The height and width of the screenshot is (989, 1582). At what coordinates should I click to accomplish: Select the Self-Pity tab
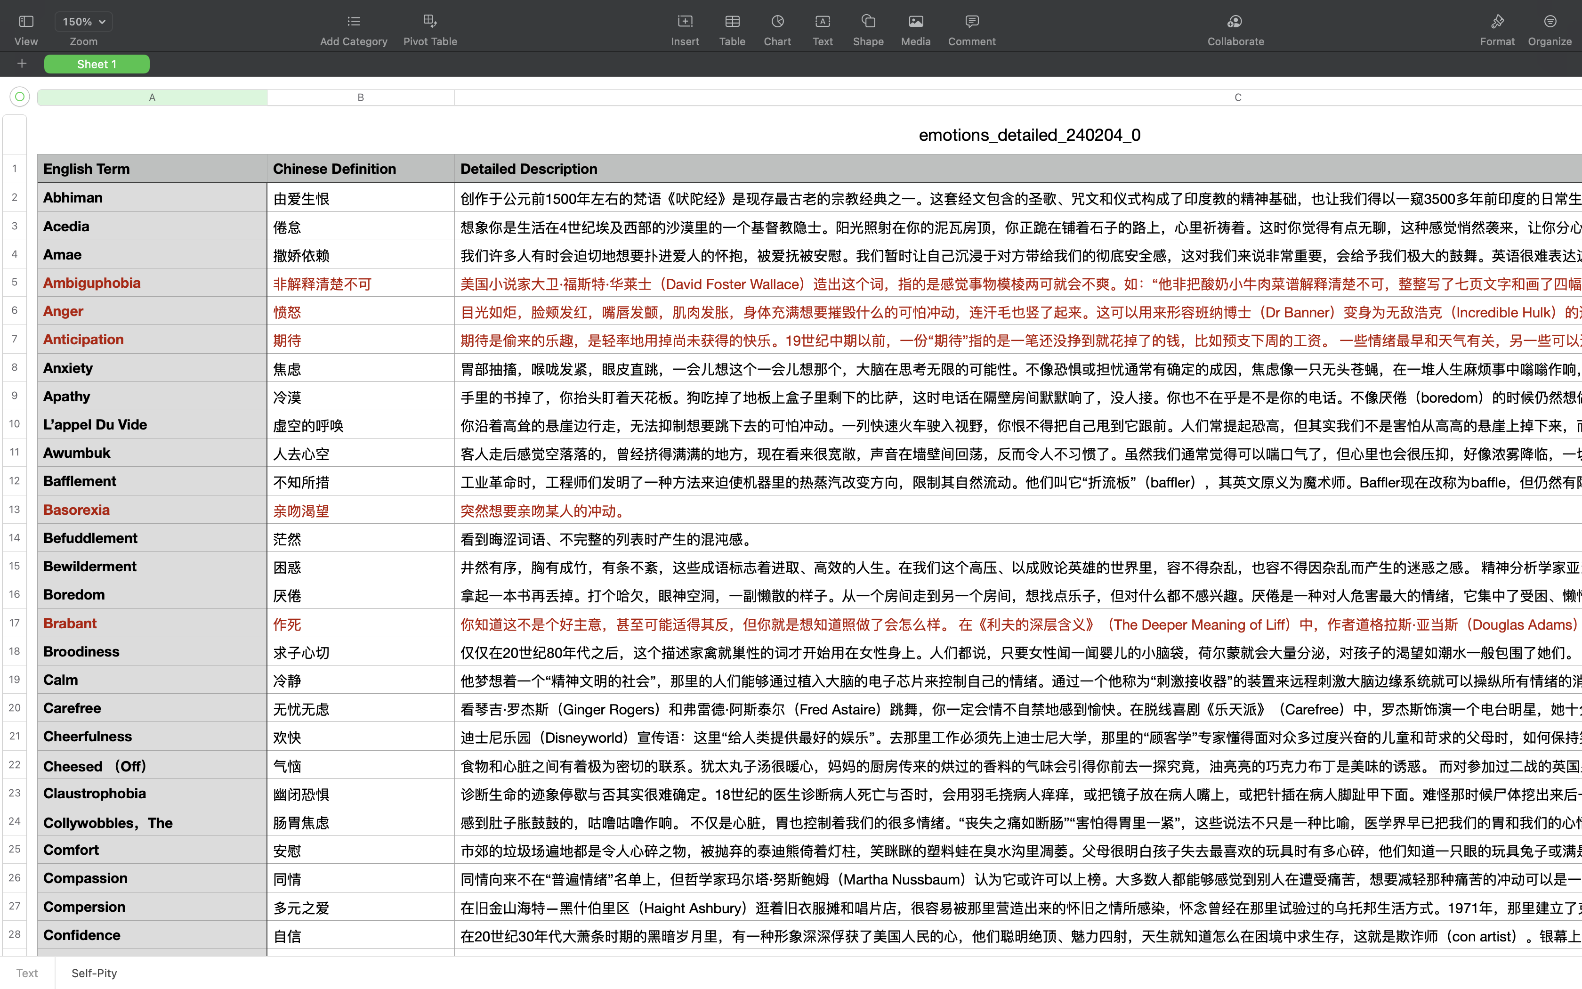(x=95, y=972)
